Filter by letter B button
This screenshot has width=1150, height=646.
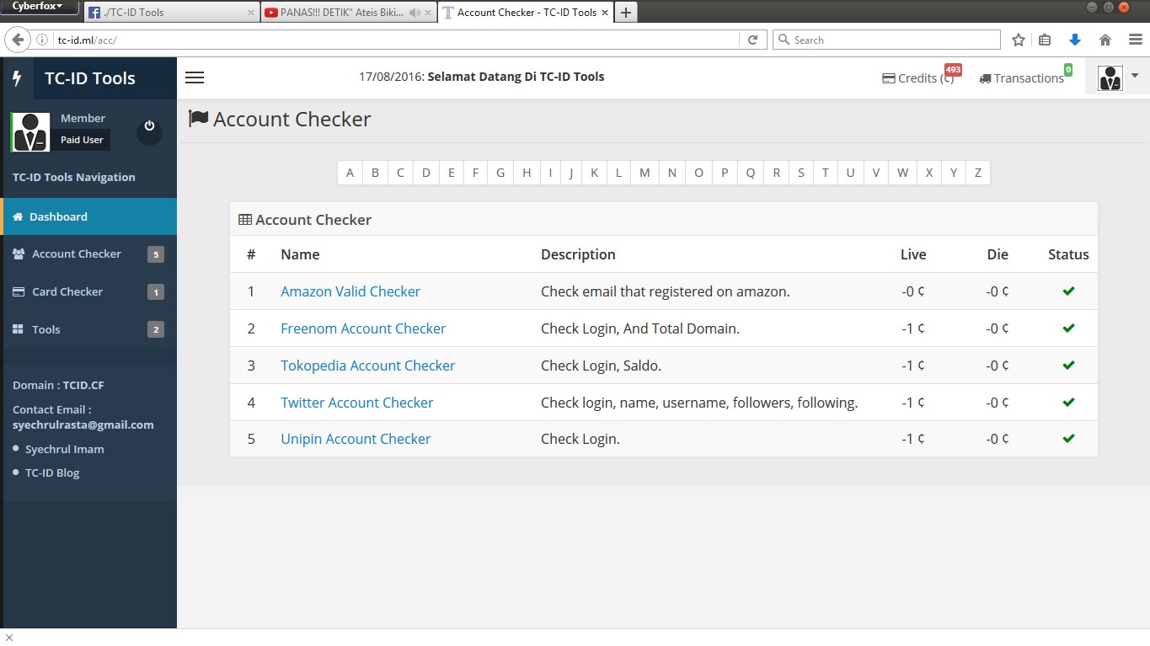tap(375, 173)
